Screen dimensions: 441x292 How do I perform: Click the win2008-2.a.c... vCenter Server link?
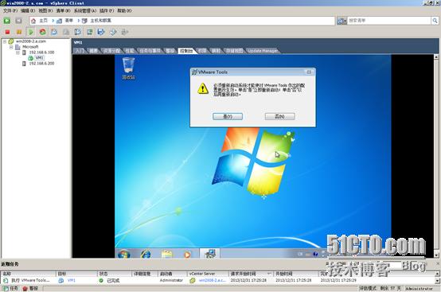(x=213, y=281)
